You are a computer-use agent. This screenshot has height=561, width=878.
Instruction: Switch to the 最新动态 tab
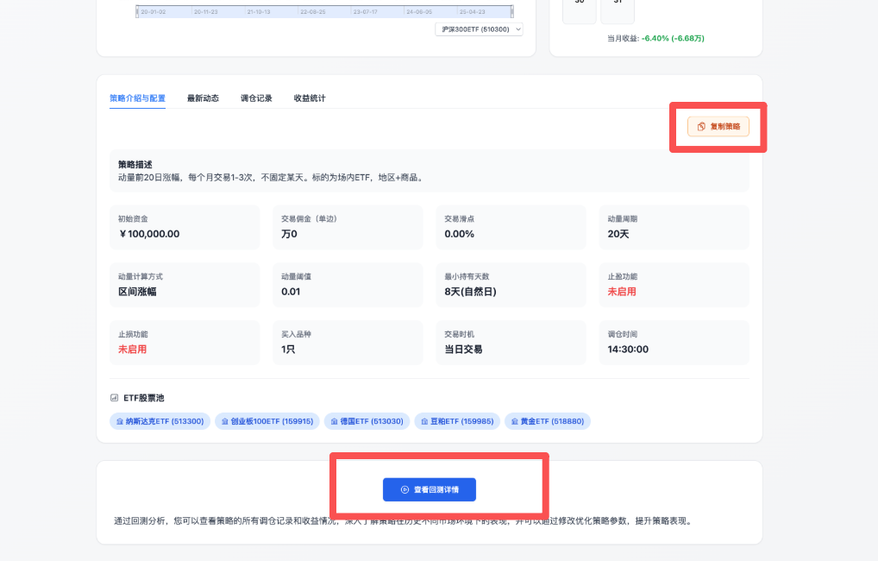[203, 98]
